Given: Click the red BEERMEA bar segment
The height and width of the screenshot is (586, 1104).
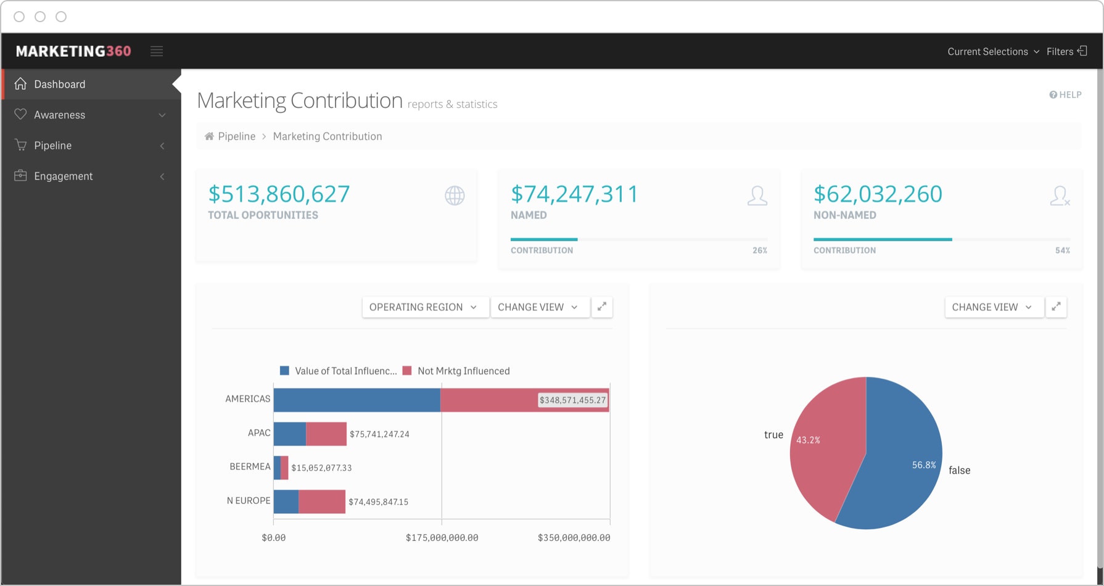Looking at the screenshot, I should tap(284, 468).
